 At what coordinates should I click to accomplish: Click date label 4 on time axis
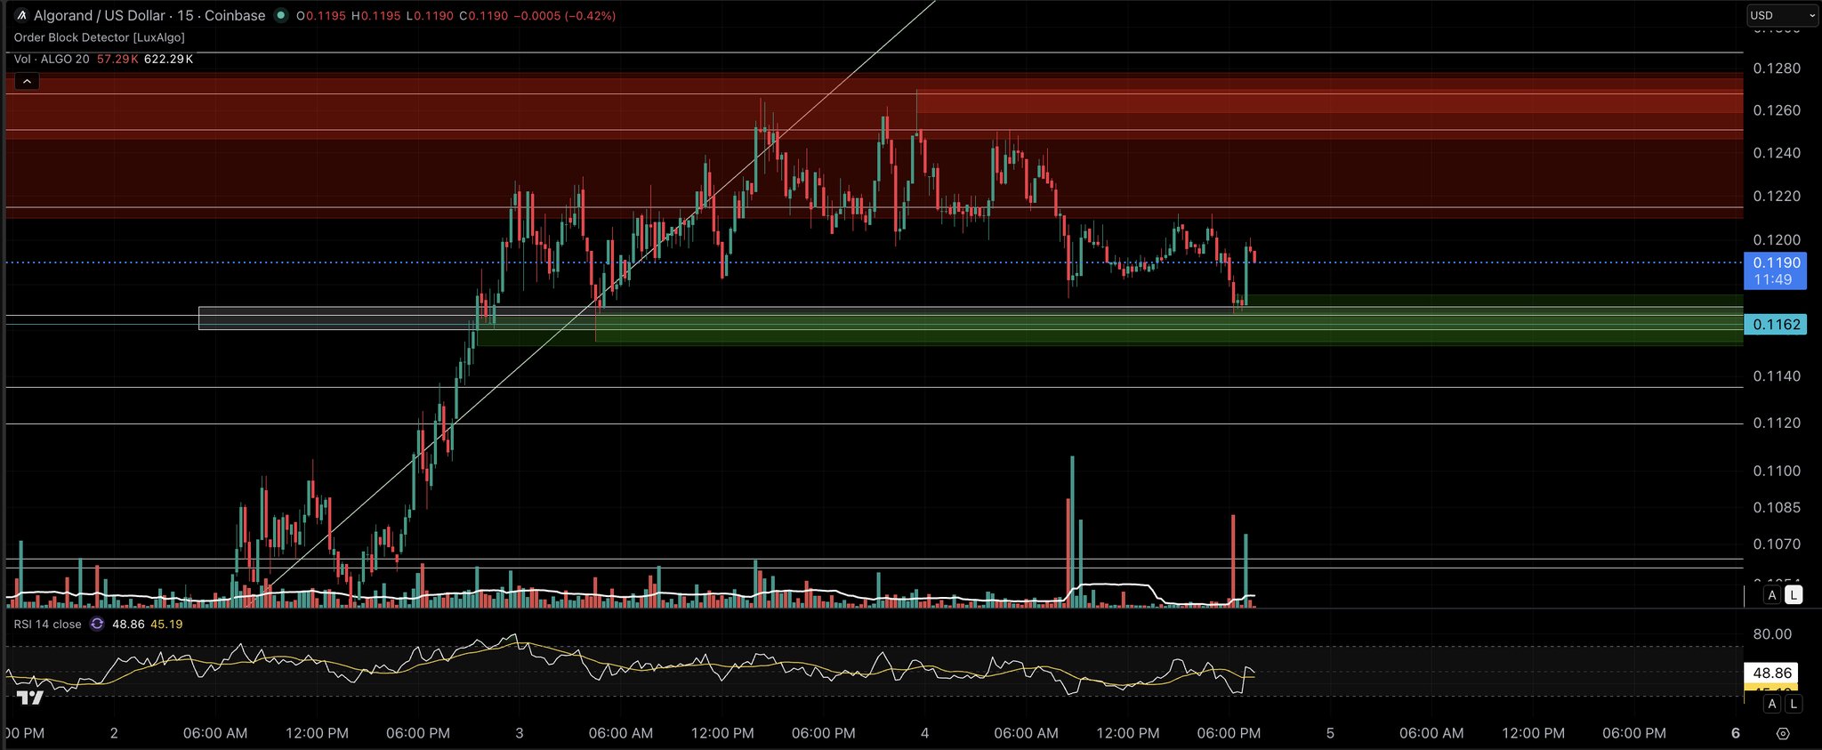[925, 734]
